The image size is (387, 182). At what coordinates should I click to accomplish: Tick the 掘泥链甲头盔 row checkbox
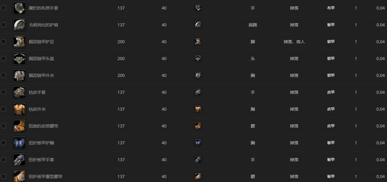tap(3, 58)
